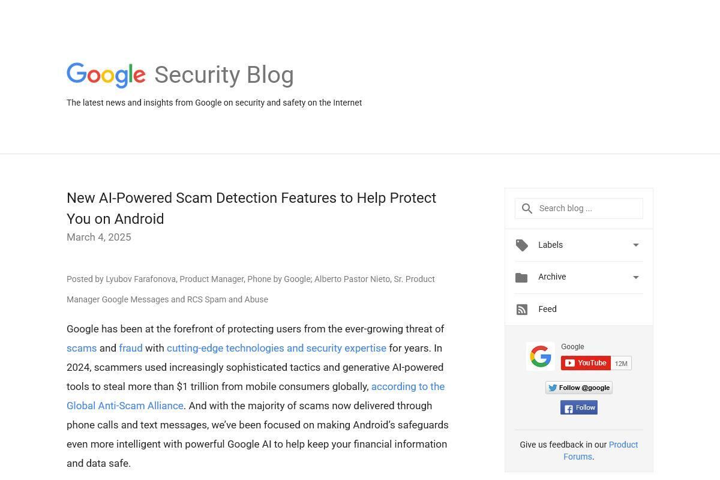Open cutting-edge technologies and security expertise link
The height and width of the screenshot is (480, 720).
coord(277,348)
